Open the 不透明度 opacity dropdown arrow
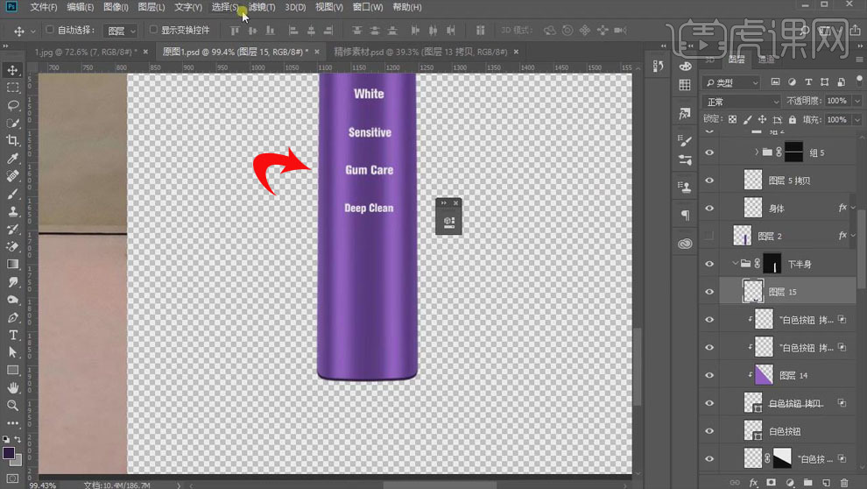867x489 pixels. pyautogui.click(x=856, y=102)
